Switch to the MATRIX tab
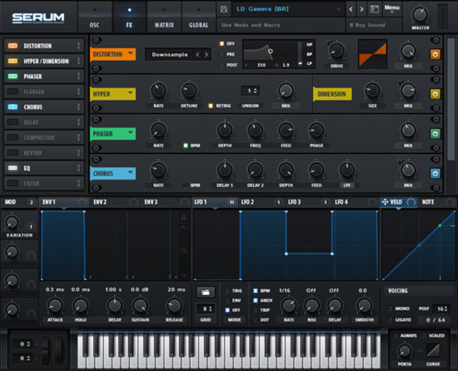 [164, 17]
